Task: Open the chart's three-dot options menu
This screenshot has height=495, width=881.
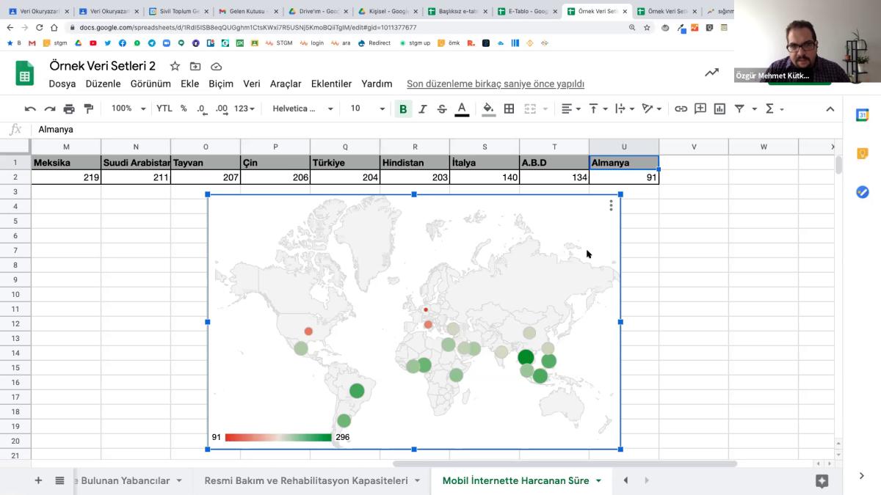Action: [611, 205]
